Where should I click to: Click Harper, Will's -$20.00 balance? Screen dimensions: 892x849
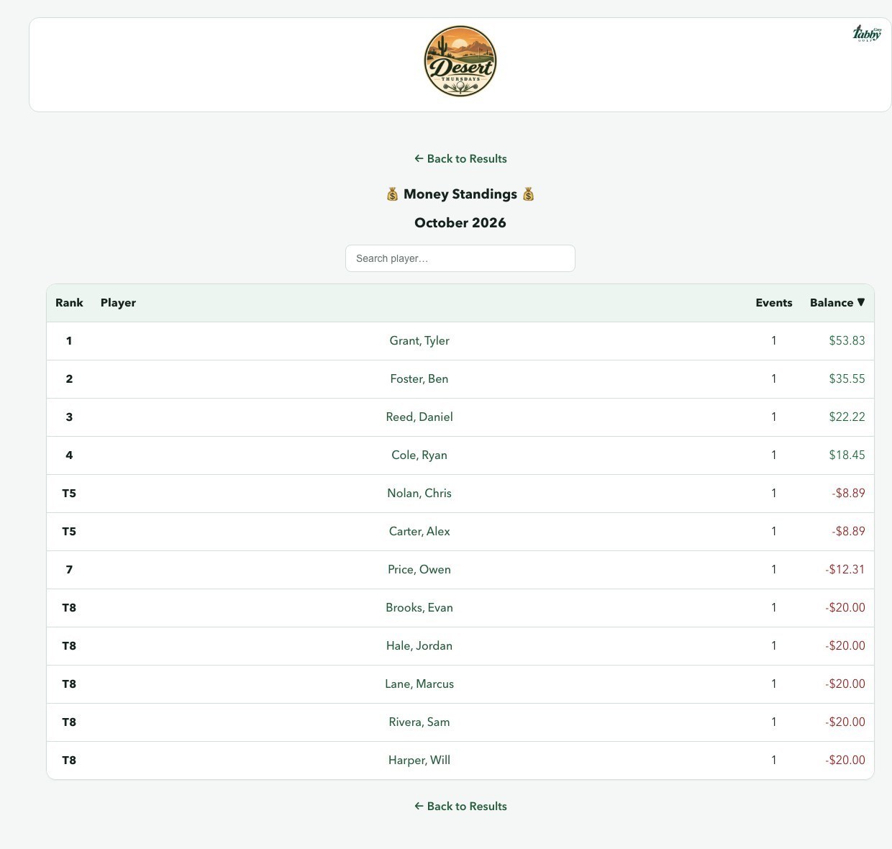coord(845,761)
